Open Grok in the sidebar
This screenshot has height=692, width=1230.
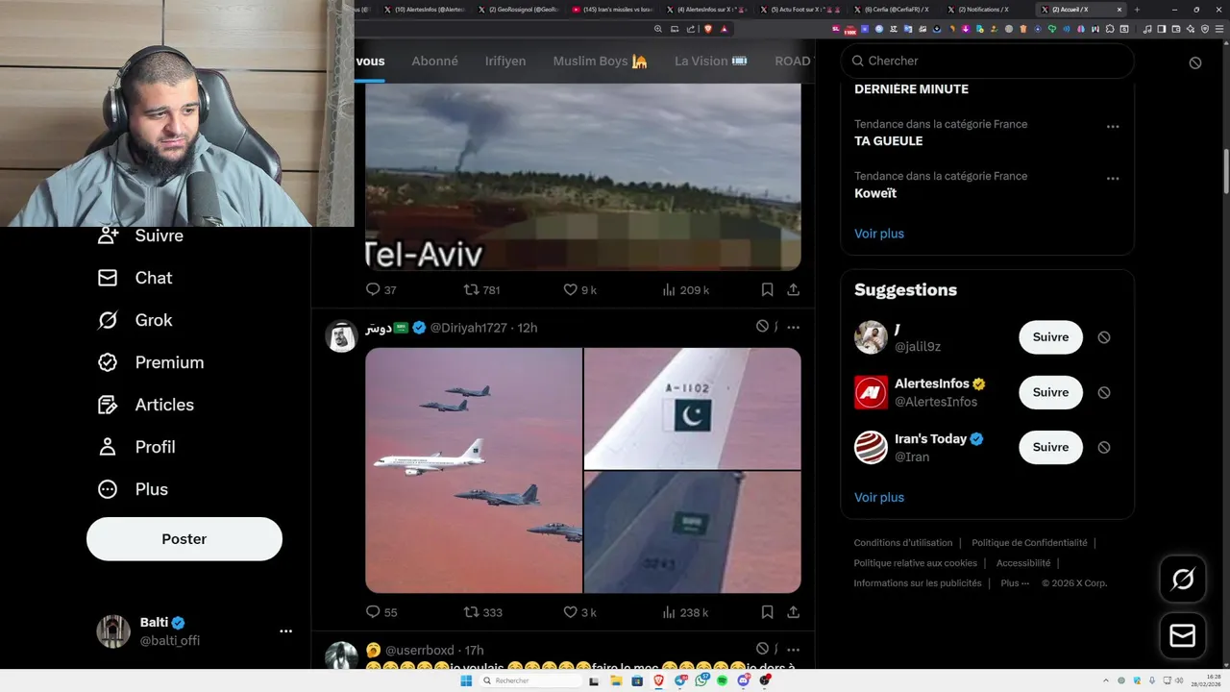(135, 320)
